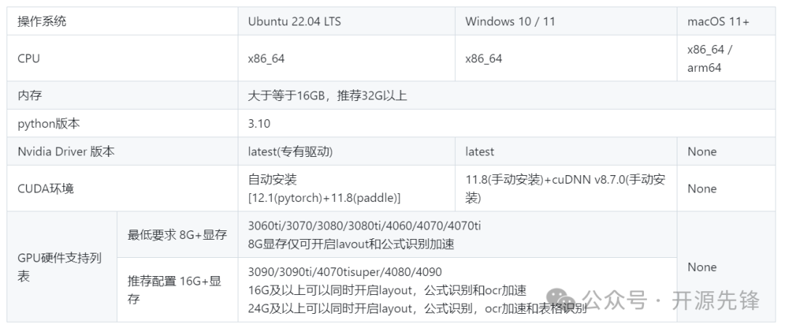The height and width of the screenshot is (332, 785).
Task: Click the "macOS 11+" column header
Action: point(718,21)
